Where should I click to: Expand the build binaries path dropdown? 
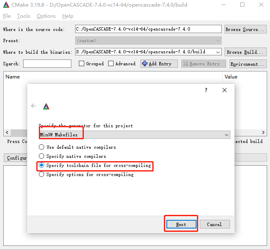(218, 52)
